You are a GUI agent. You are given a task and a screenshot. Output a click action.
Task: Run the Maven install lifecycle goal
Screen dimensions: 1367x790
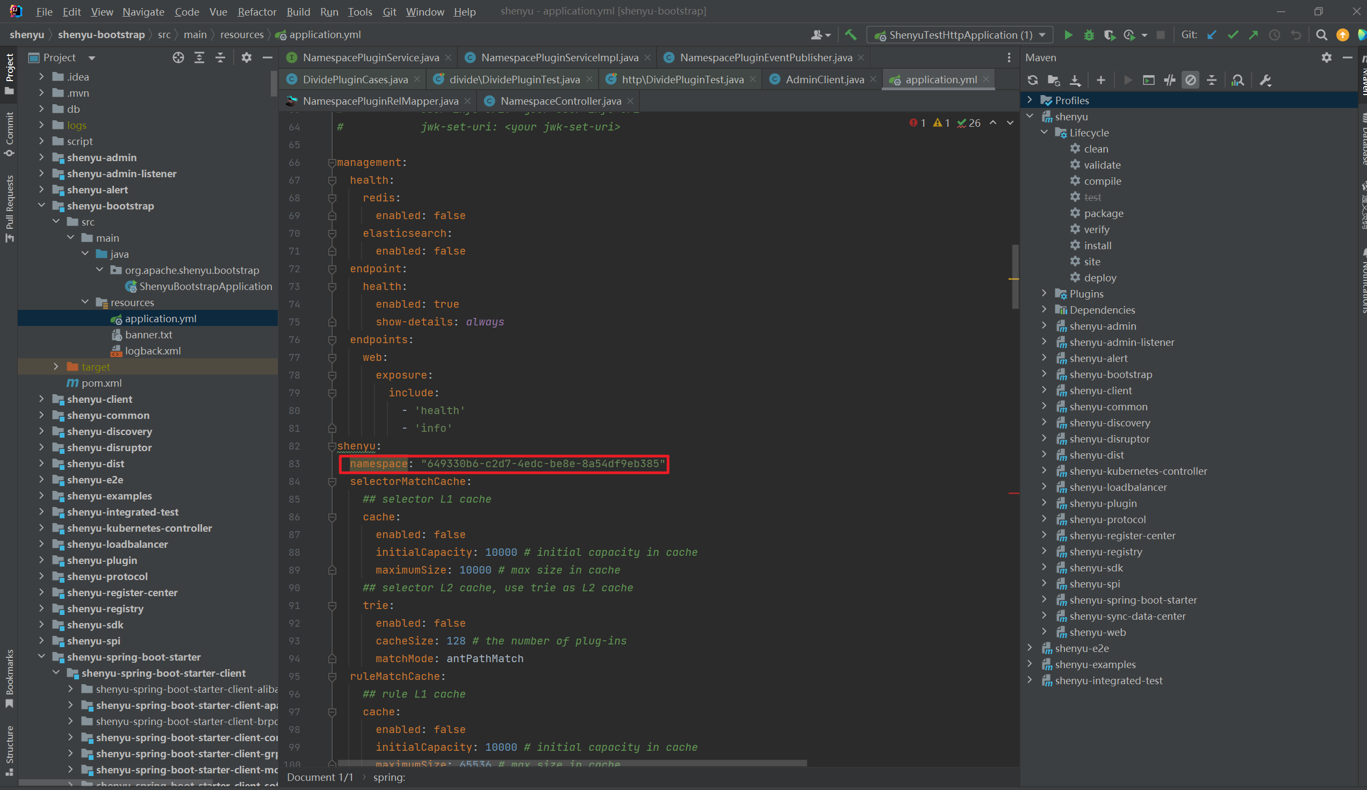1097,245
